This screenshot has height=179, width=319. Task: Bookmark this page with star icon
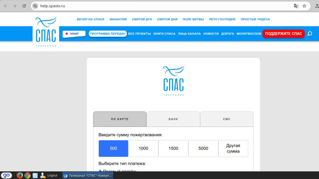point(304,6)
